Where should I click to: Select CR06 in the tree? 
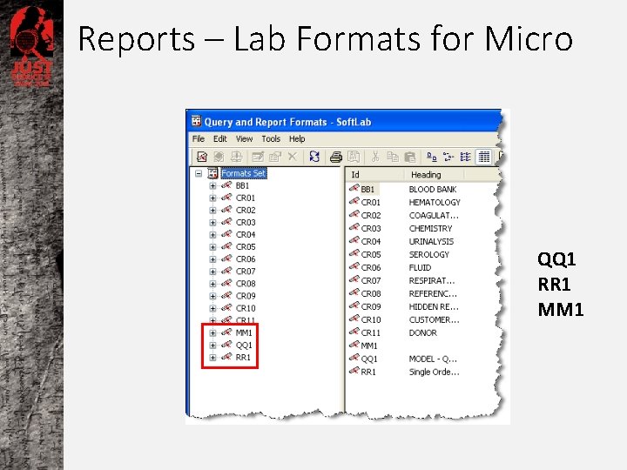pos(246,259)
